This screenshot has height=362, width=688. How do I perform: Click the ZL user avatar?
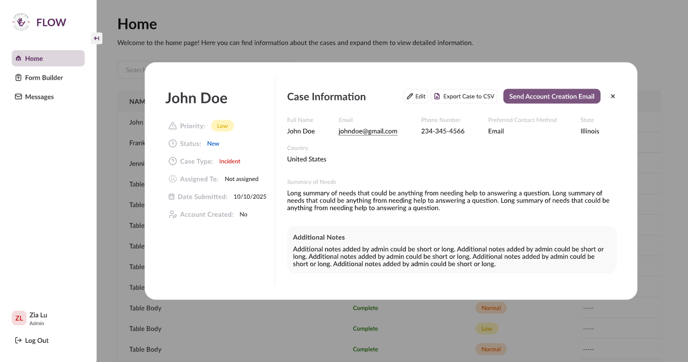click(19, 318)
